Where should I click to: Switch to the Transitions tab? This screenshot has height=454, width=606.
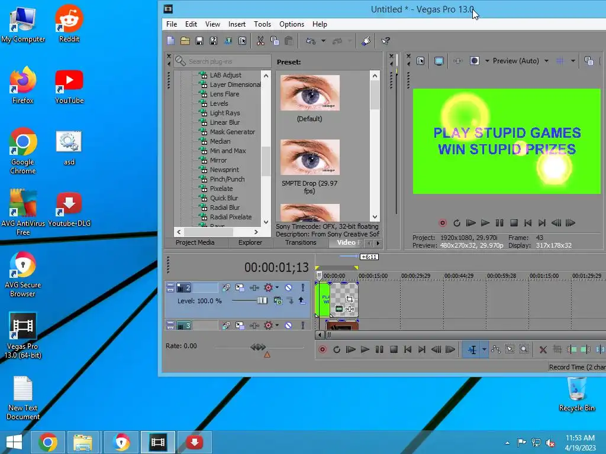[301, 242]
